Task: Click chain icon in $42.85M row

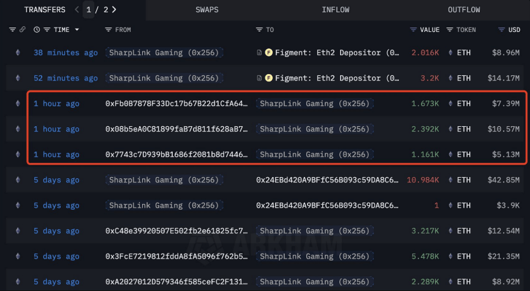Action: [18, 180]
